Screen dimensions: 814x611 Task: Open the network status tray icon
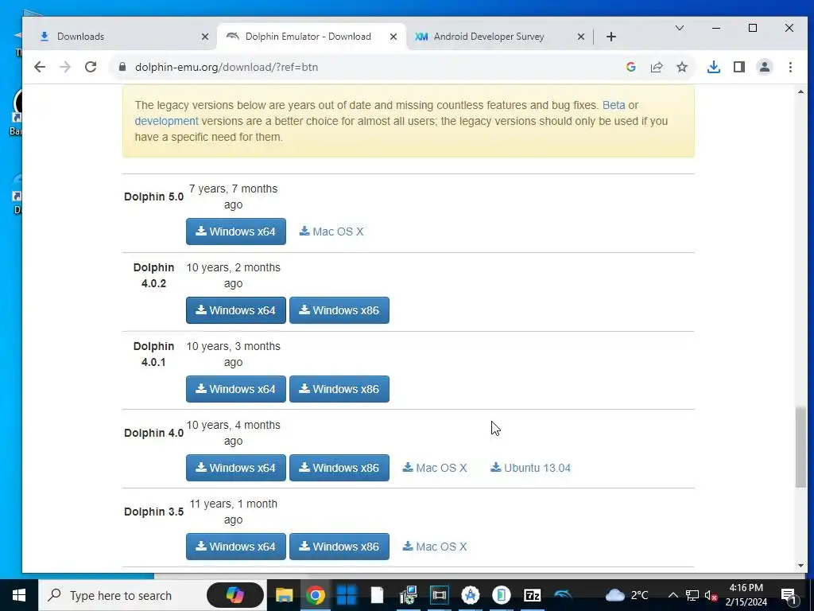coord(692,595)
